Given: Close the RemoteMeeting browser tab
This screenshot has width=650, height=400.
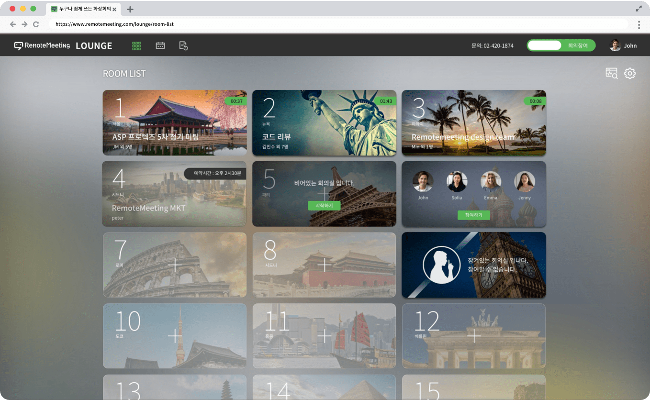Looking at the screenshot, I should click(x=114, y=9).
